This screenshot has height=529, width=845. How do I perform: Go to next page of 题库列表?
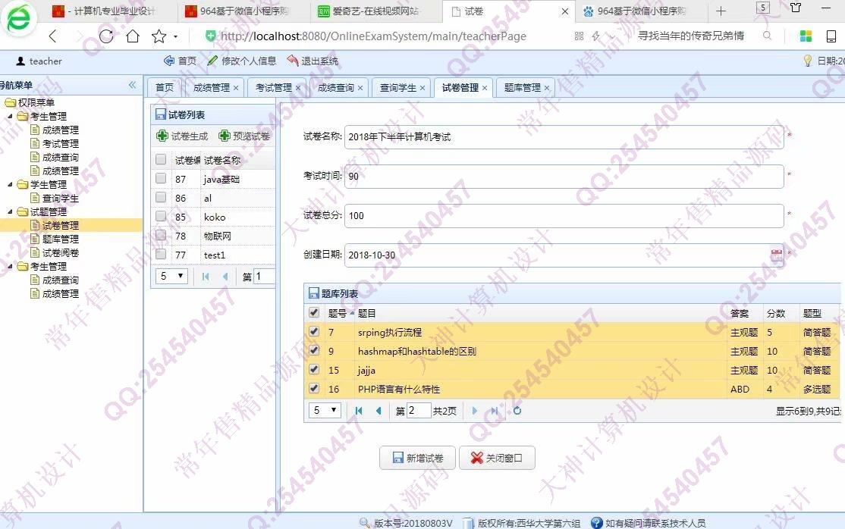pyautogui.click(x=474, y=411)
